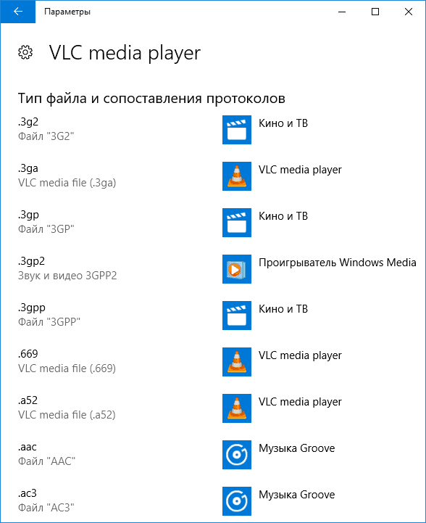The width and height of the screenshot is (426, 523).
Task: Maximize the Параметры window
Action: point(375,12)
